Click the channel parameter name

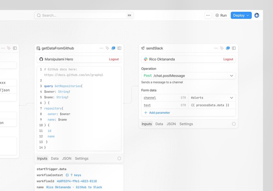(x=150, y=98)
